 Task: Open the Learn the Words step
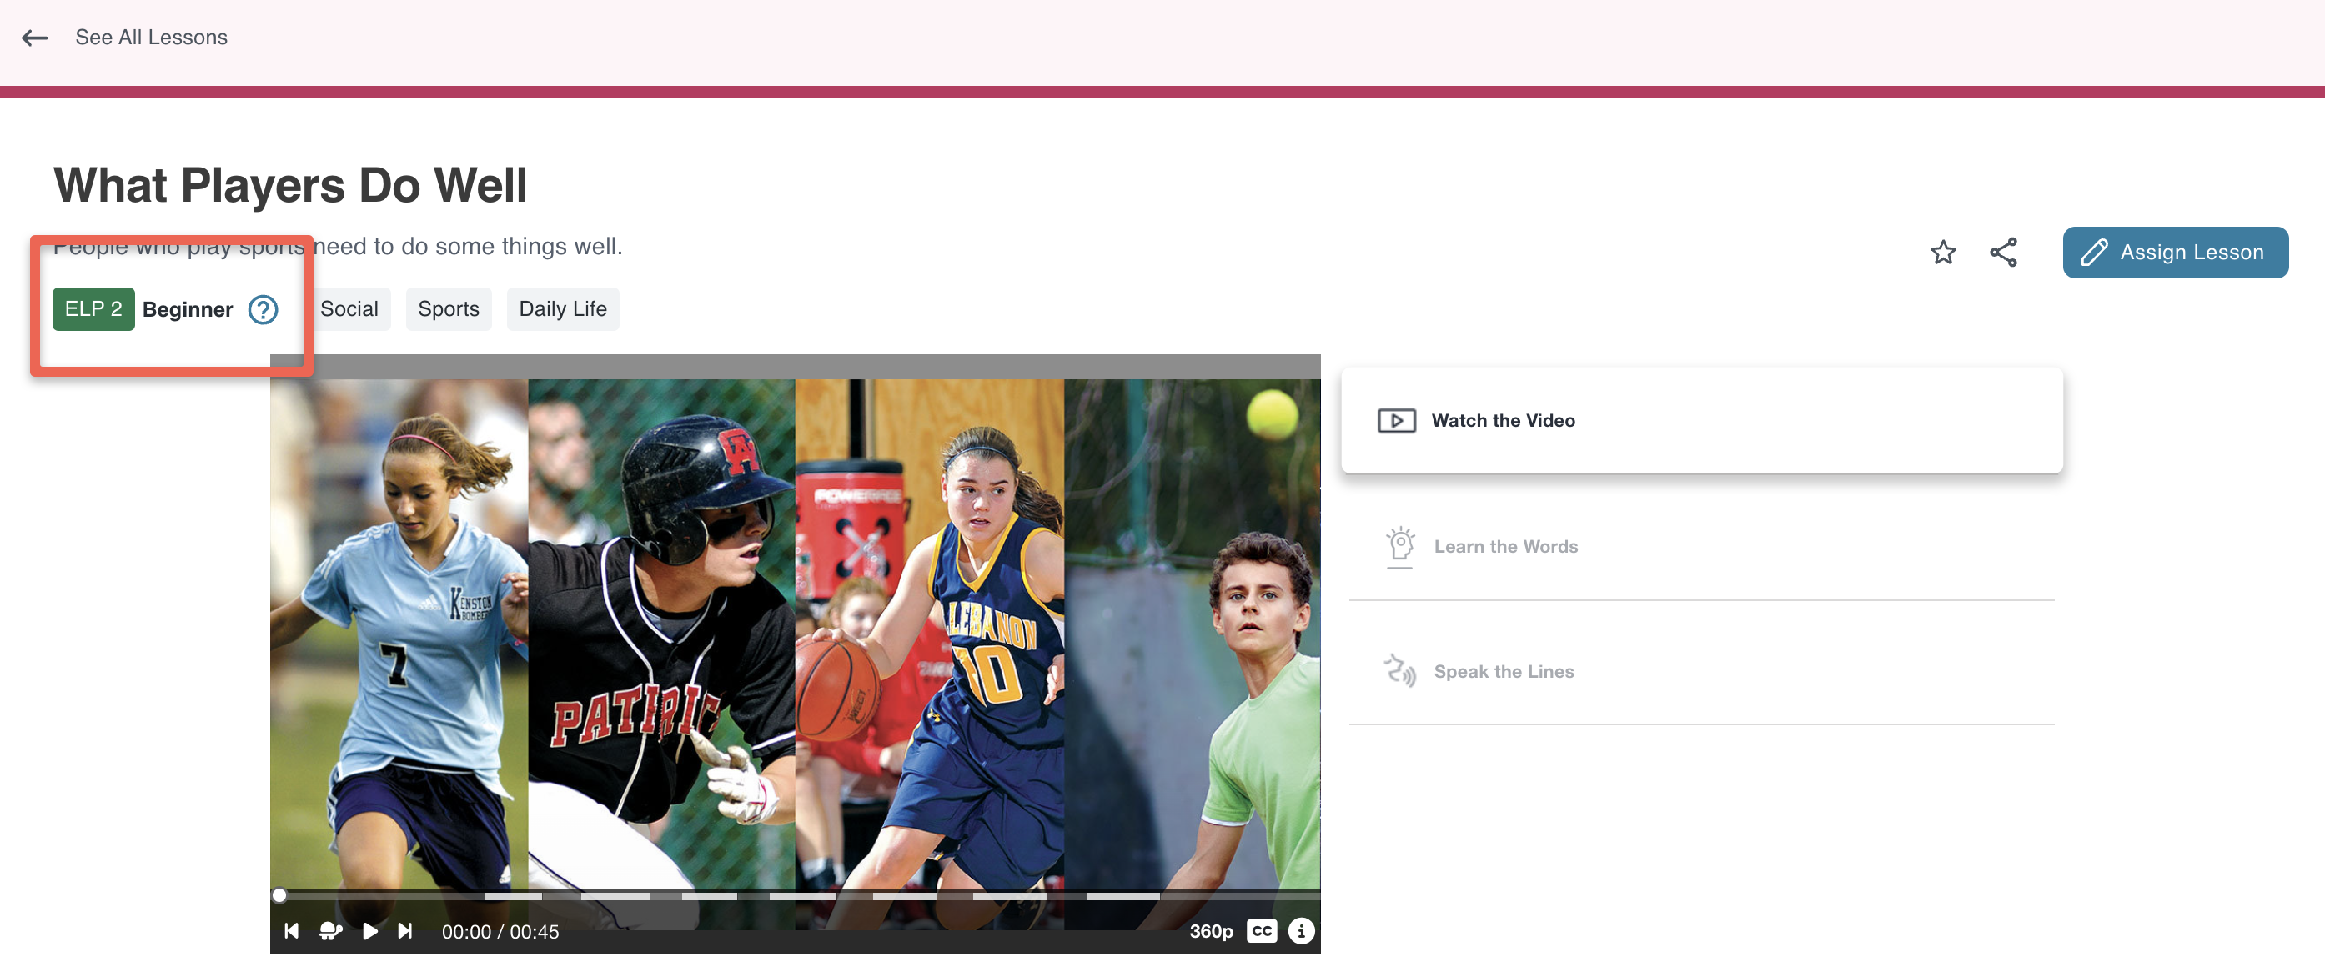pyautogui.click(x=1700, y=546)
